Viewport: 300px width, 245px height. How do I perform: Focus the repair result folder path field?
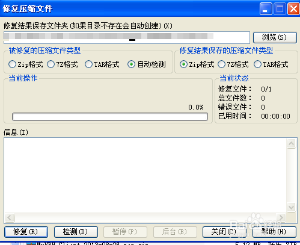click(127, 37)
